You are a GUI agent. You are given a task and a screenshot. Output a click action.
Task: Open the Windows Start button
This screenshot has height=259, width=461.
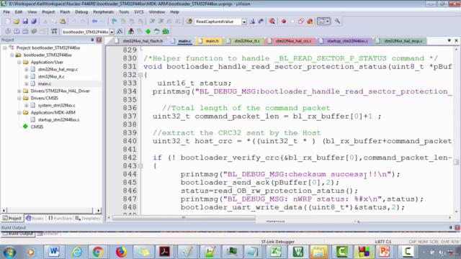point(10,253)
